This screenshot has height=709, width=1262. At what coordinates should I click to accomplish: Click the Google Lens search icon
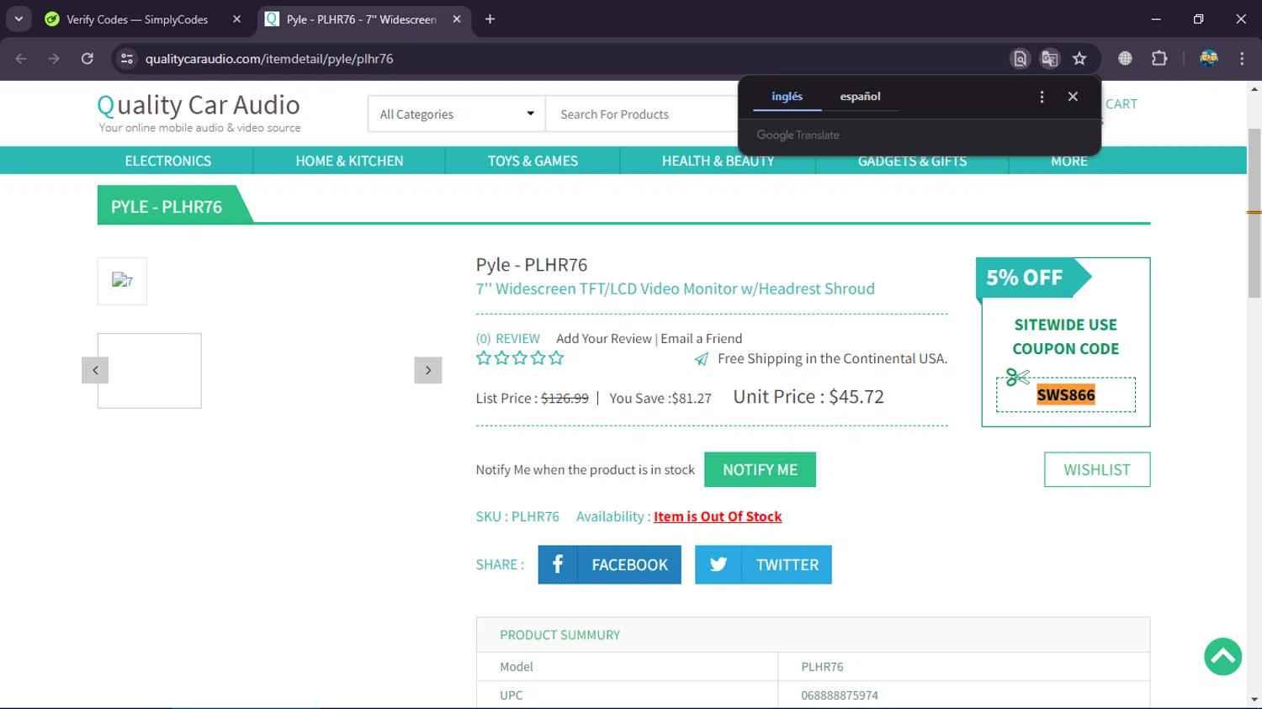point(1020,59)
